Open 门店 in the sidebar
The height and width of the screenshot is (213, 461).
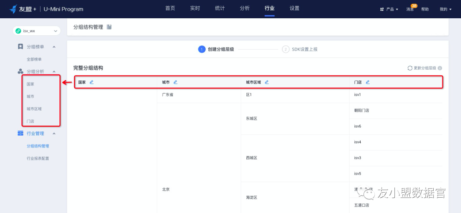(30, 121)
